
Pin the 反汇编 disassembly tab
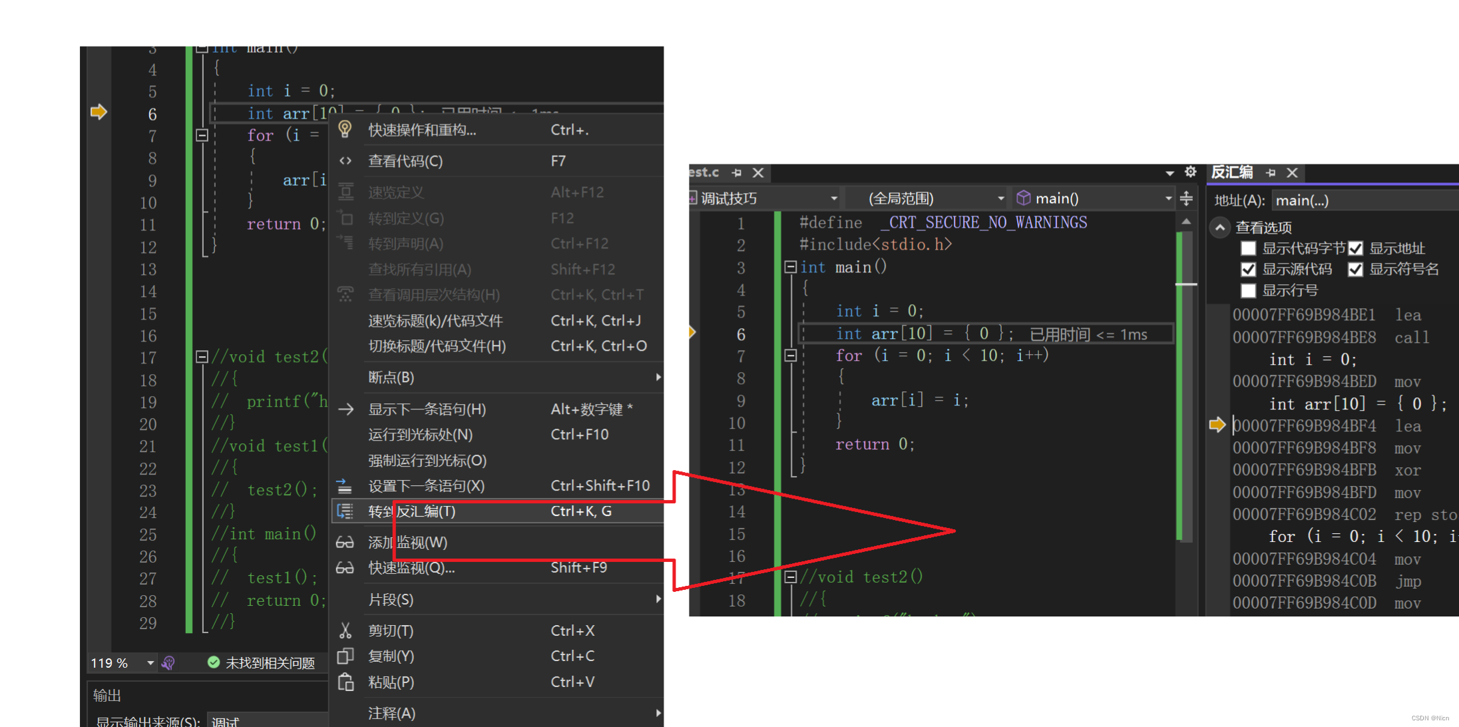tap(1271, 172)
